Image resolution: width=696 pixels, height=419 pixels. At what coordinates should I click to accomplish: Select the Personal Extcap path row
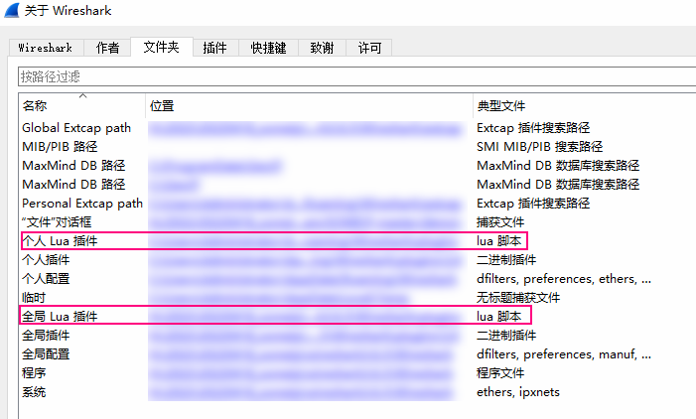tap(356, 204)
